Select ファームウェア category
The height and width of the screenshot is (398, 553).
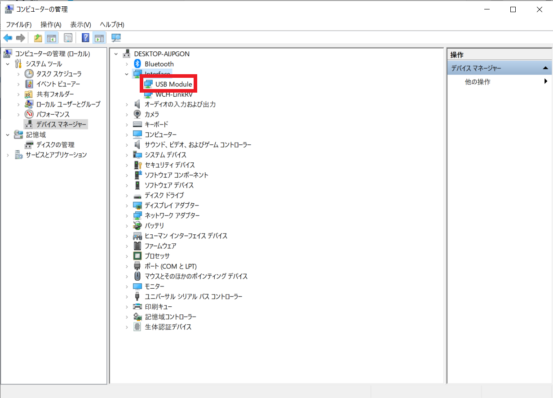point(160,246)
